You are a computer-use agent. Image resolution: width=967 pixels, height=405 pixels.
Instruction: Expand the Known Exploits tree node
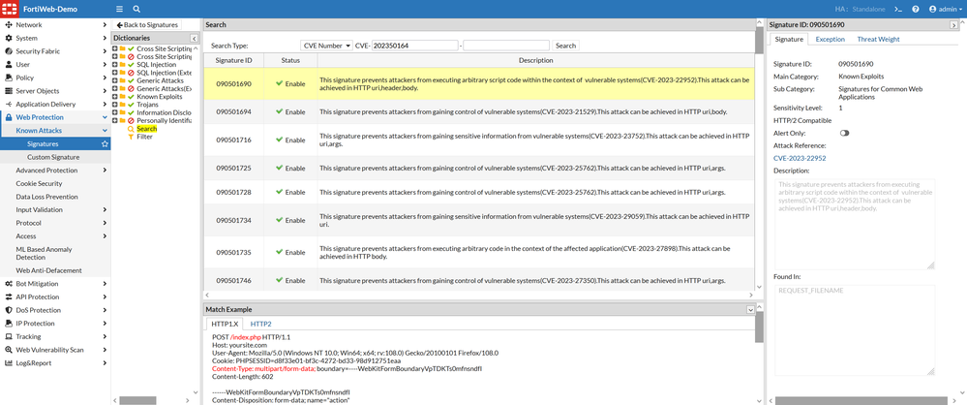pos(115,97)
